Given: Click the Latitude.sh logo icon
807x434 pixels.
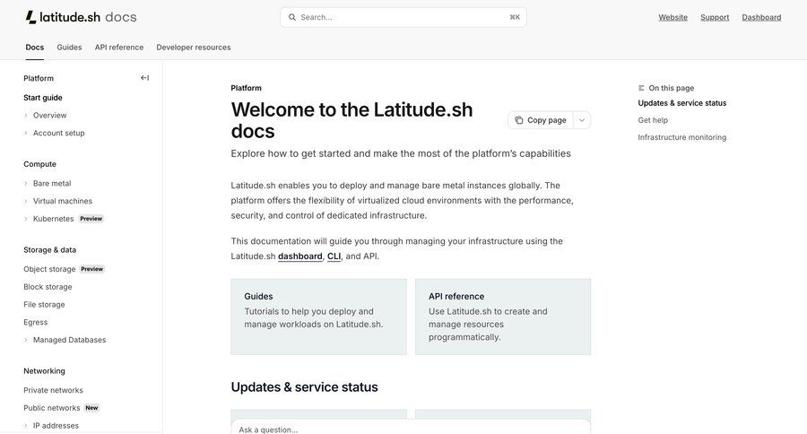Looking at the screenshot, I should [x=30, y=17].
